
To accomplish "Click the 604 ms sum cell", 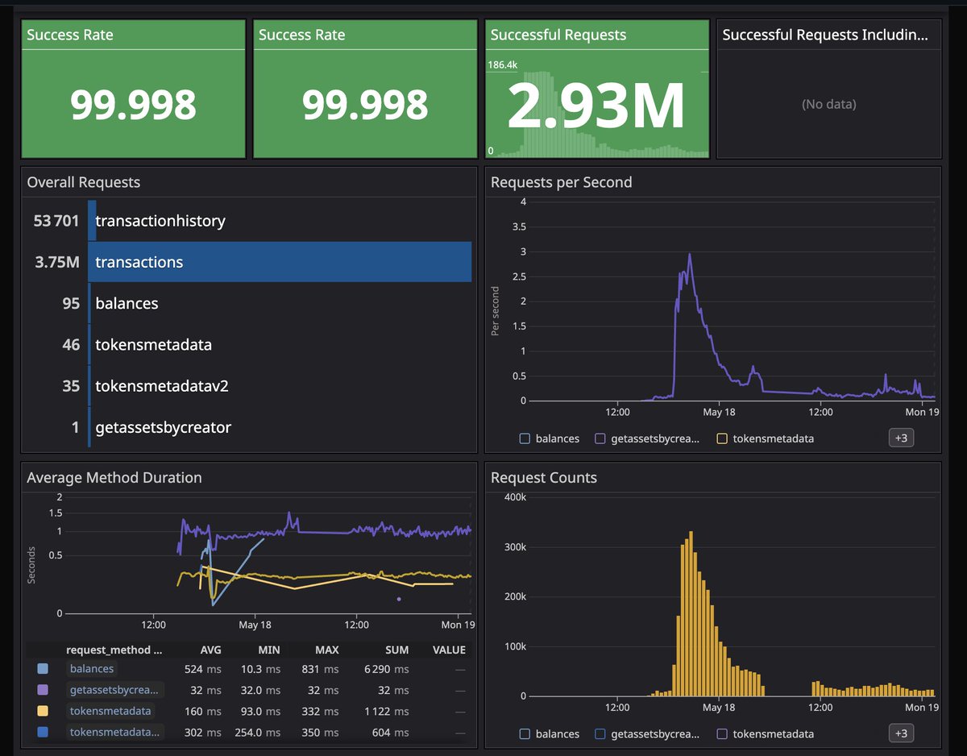I will pos(392,732).
